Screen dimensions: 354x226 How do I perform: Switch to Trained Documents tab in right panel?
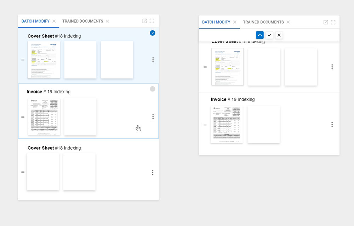click(x=263, y=22)
